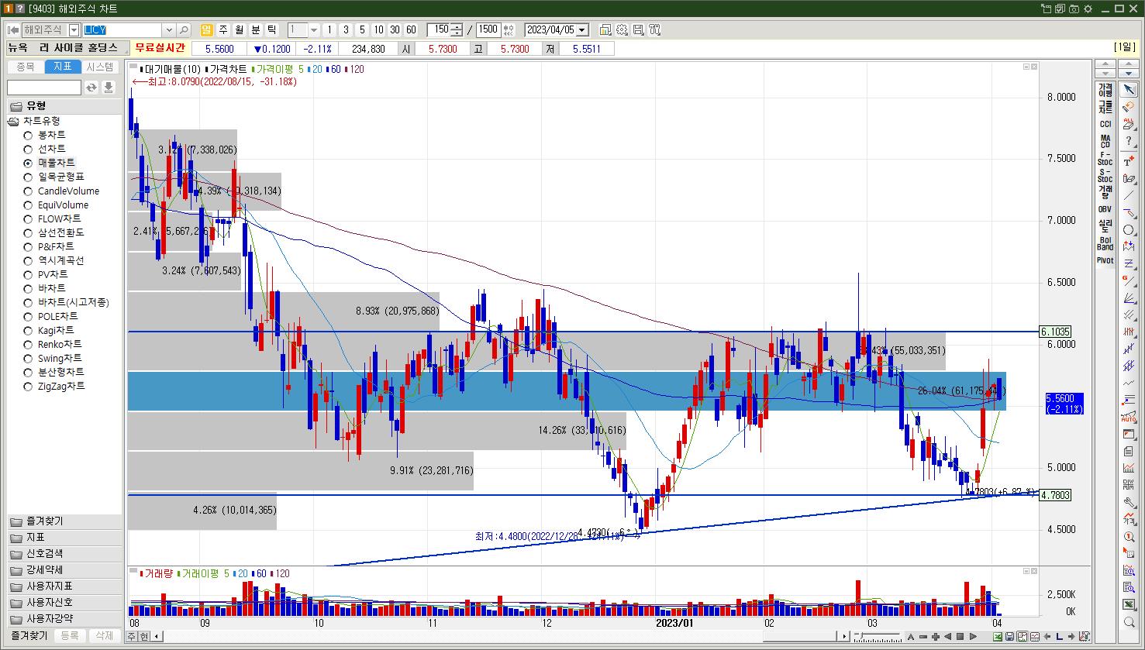Select the EquiVolume chart type
This screenshot has height=650, width=1145.
(56, 205)
